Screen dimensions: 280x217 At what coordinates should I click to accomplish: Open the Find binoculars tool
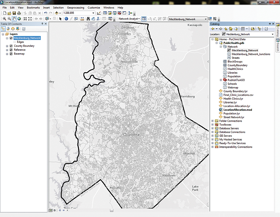[x=88, y=19]
